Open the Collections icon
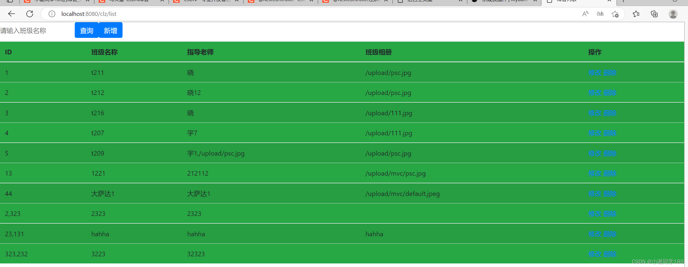This screenshot has height=267, width=688. pos(654,14)
